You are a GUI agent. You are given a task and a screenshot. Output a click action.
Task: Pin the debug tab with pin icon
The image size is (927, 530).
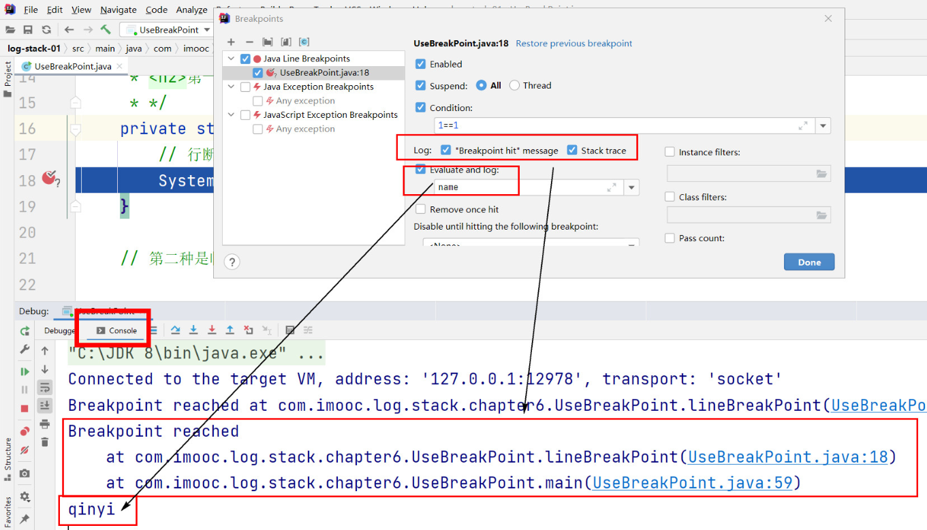point(25,519)
